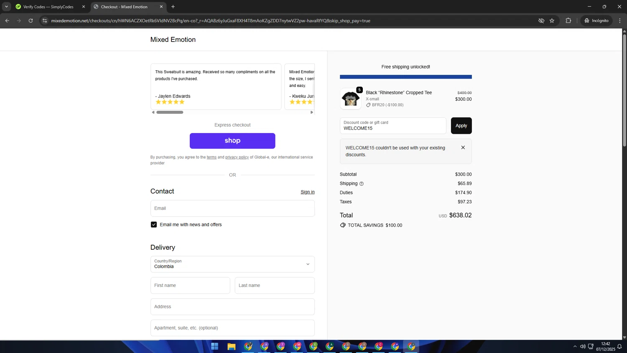Image resolution: width=627 pixels, height=353 pixels.
Task: Open a new browser tab
Action: coord(173,7)
